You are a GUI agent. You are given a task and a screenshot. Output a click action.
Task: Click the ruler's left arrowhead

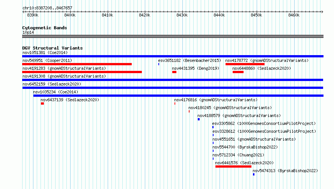(x=23, y=12)
